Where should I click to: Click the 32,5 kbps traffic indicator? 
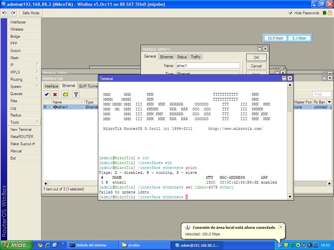coord(275,38)
